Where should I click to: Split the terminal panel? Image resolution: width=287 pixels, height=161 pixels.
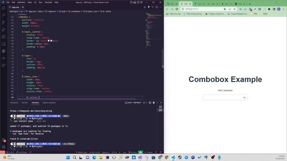[150, 102]
